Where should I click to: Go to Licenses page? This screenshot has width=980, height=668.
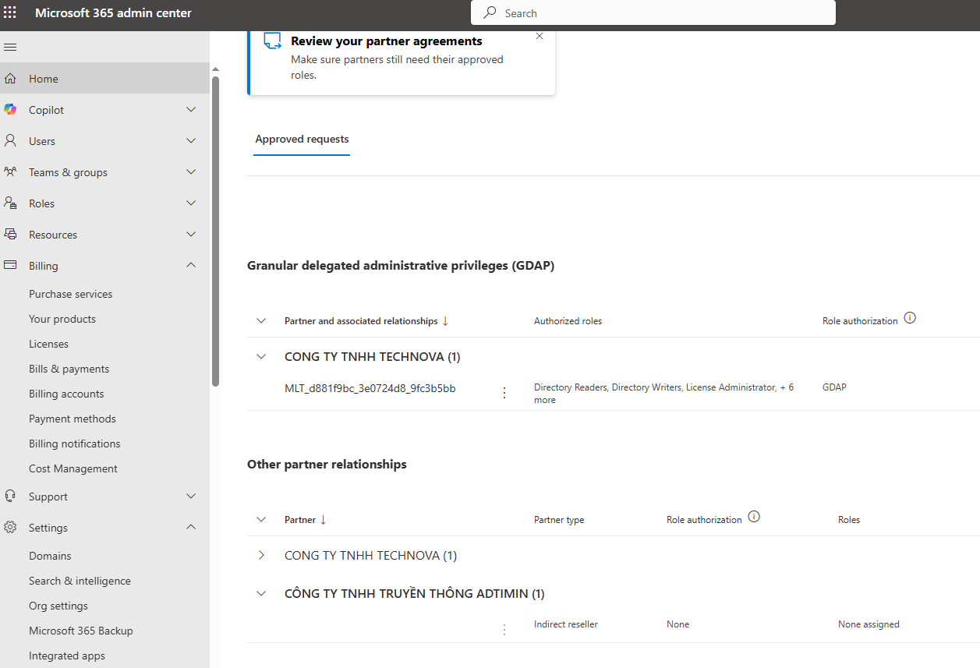(x=48, y=344)
